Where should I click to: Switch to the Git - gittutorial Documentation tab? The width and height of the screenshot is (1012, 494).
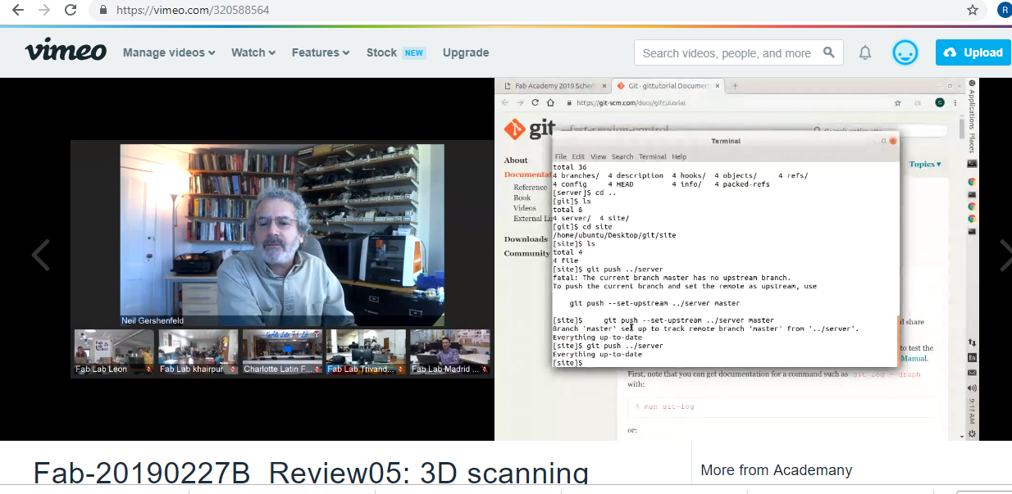pyautogui.click(x=669, y=86)
